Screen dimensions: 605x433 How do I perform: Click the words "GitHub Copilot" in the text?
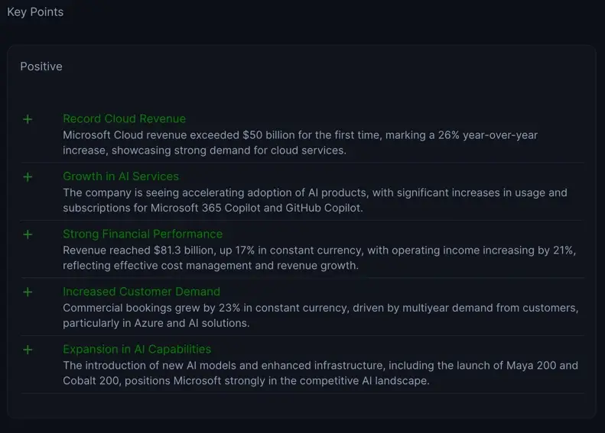324,208
